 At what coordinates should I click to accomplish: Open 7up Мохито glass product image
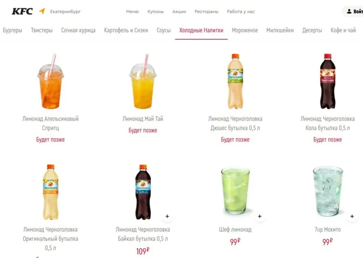coord(328,192)
